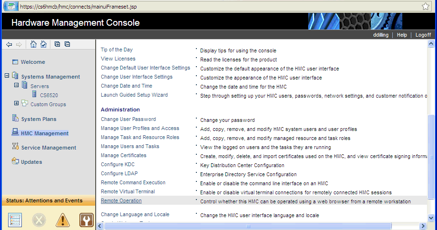
Task: Click the set home page icon
Action: [43, 44]
